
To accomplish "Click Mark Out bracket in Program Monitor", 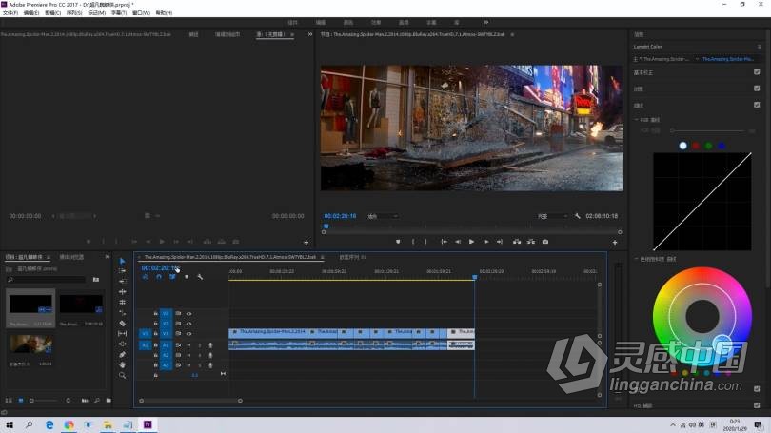I will [x=425, y=242].
